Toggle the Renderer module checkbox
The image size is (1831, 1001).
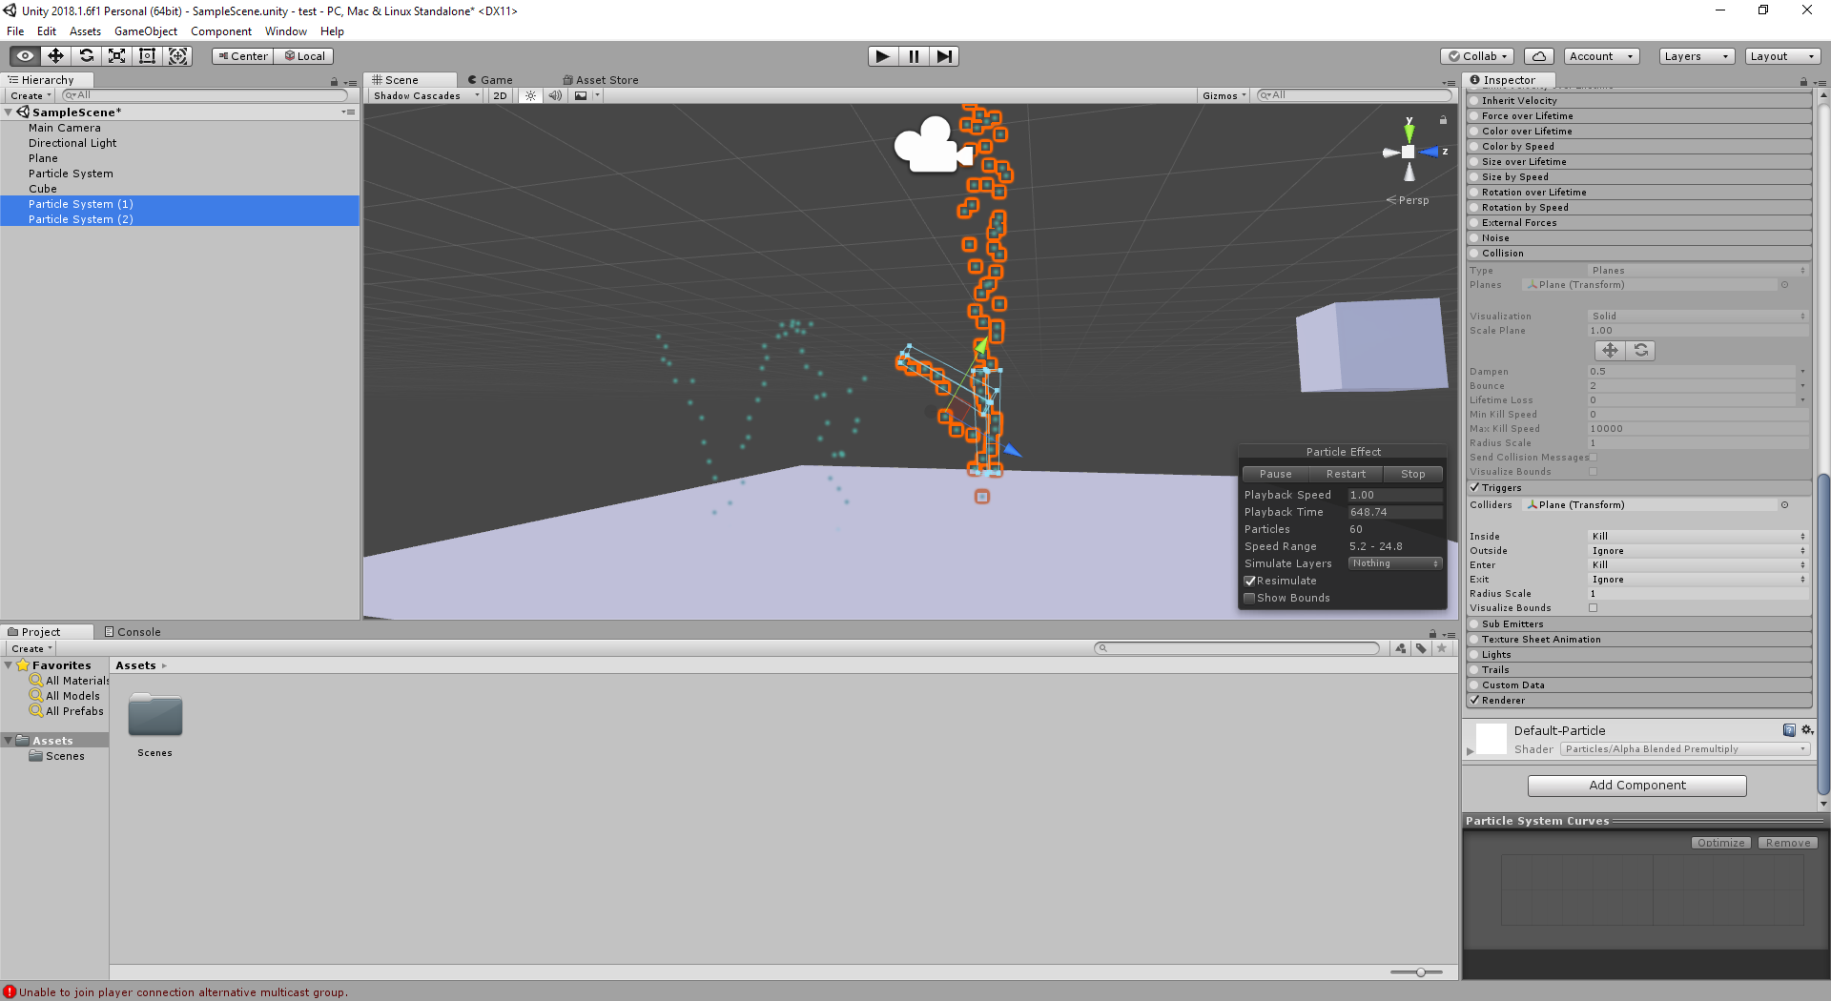1474,701
